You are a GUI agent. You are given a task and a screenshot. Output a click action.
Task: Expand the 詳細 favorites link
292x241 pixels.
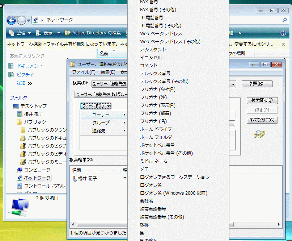[24, 83]
